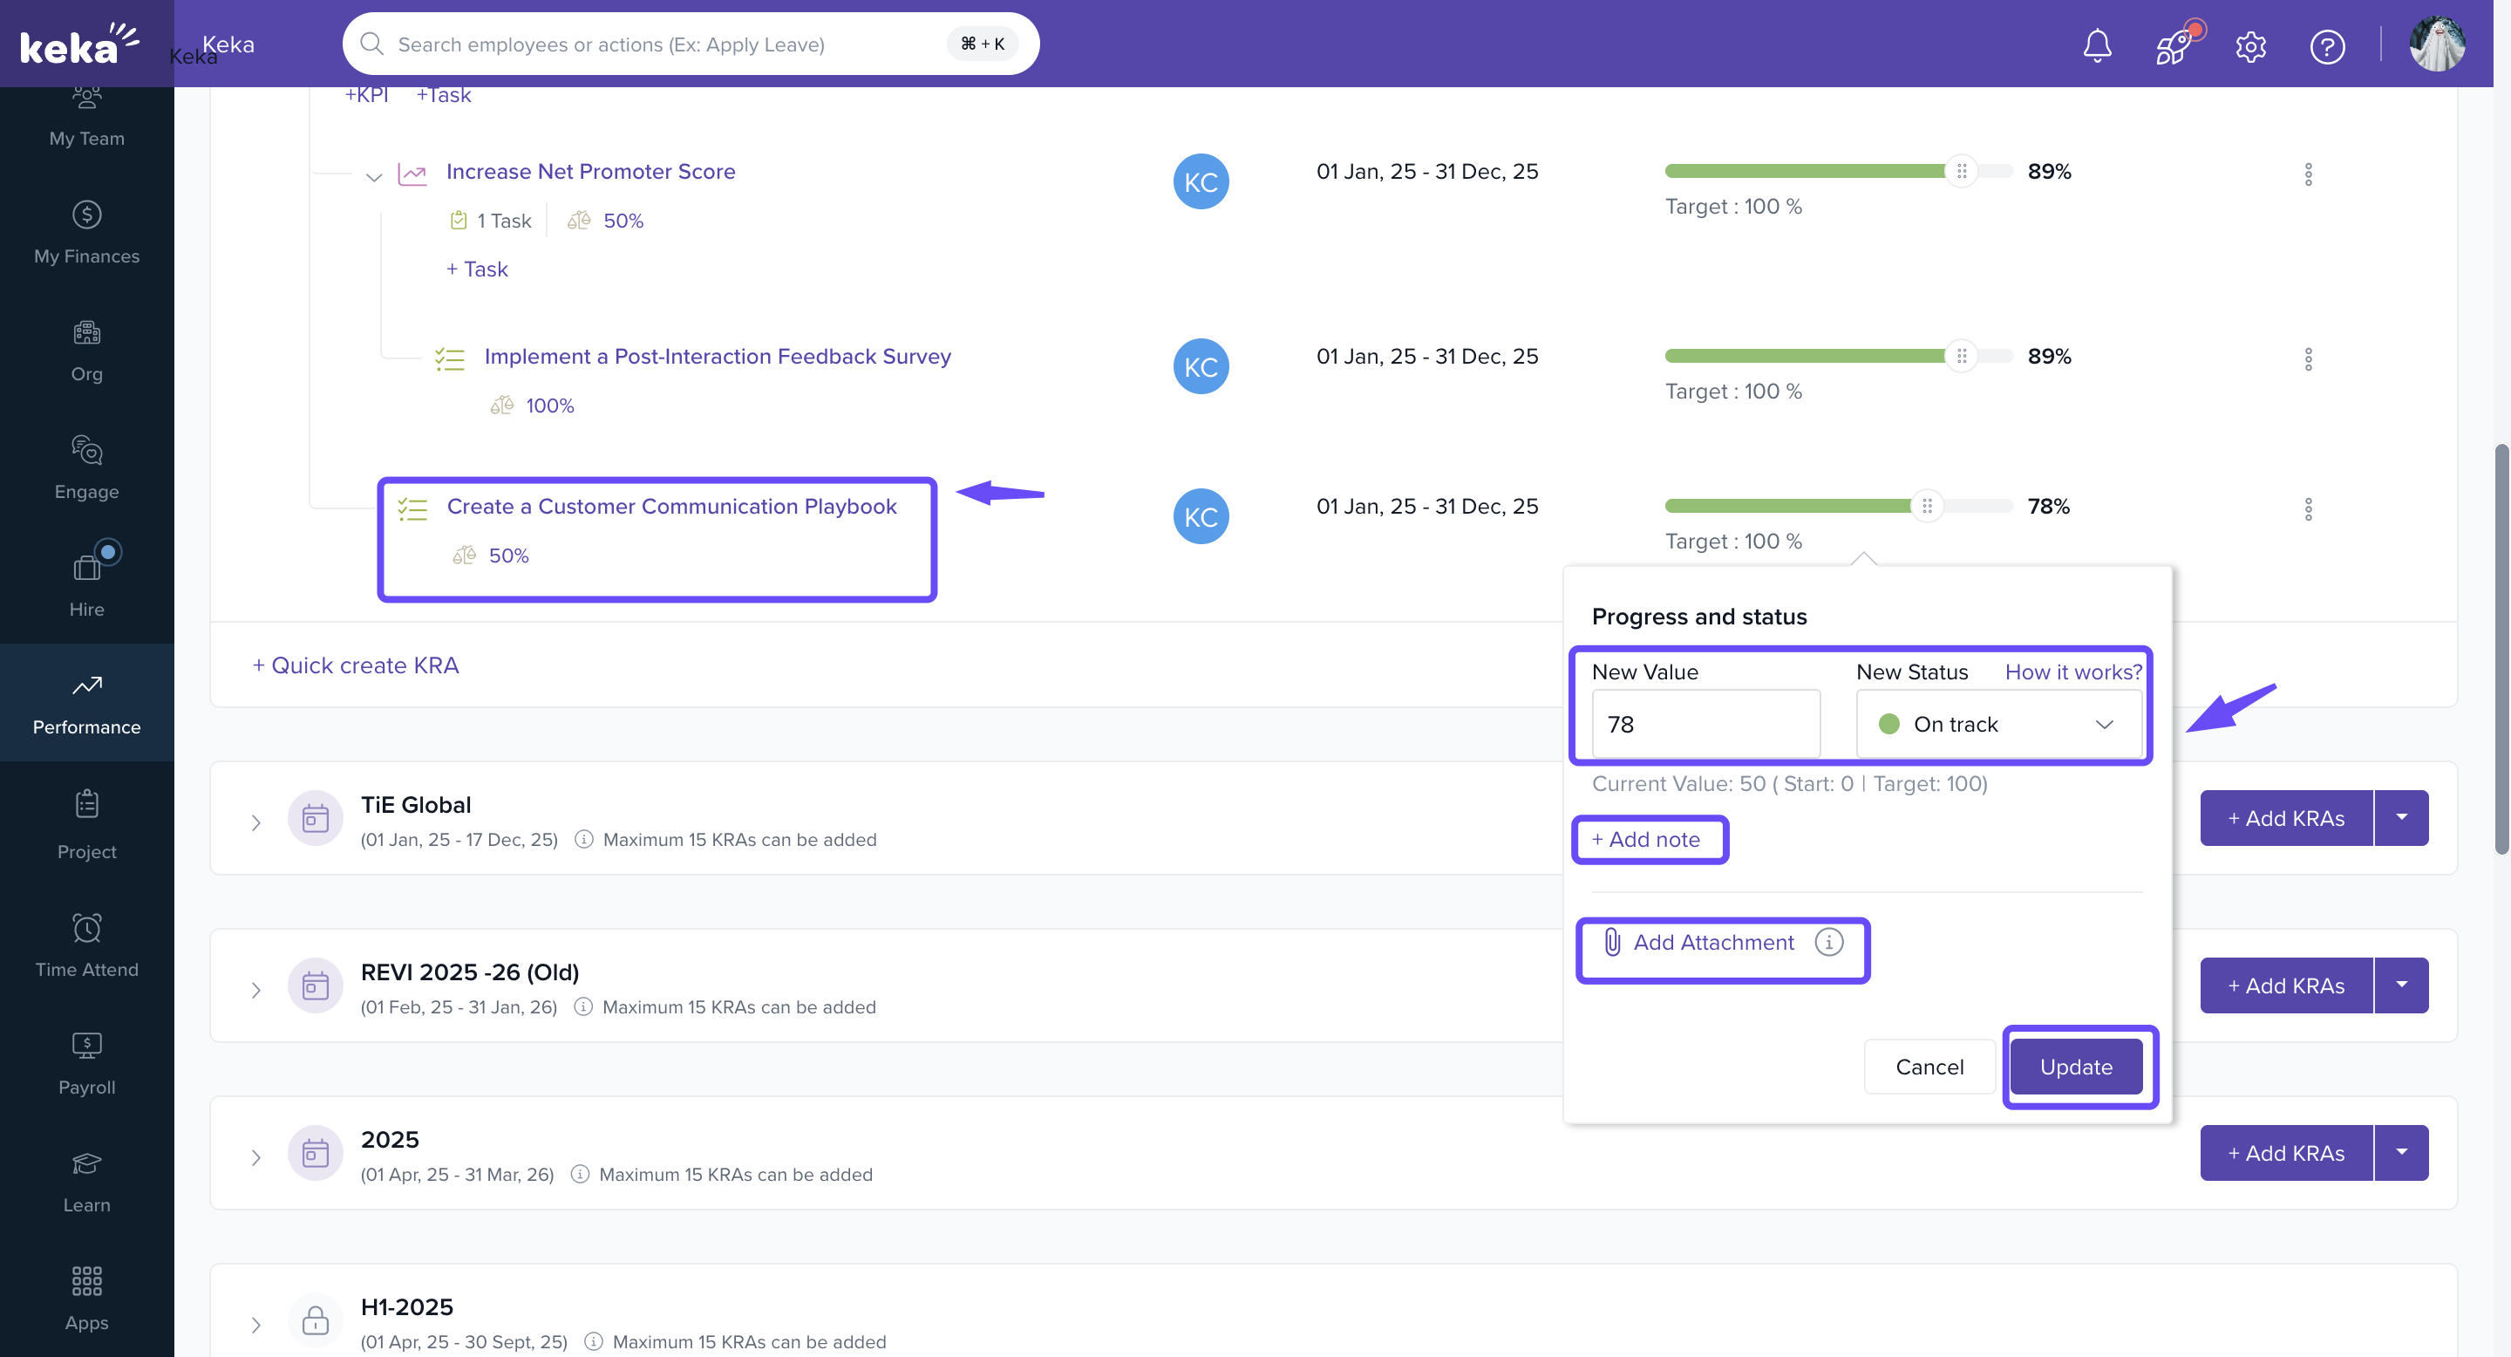Go to Payroll in the sidebar
2511x1357 pixels.
point(87,1061)
